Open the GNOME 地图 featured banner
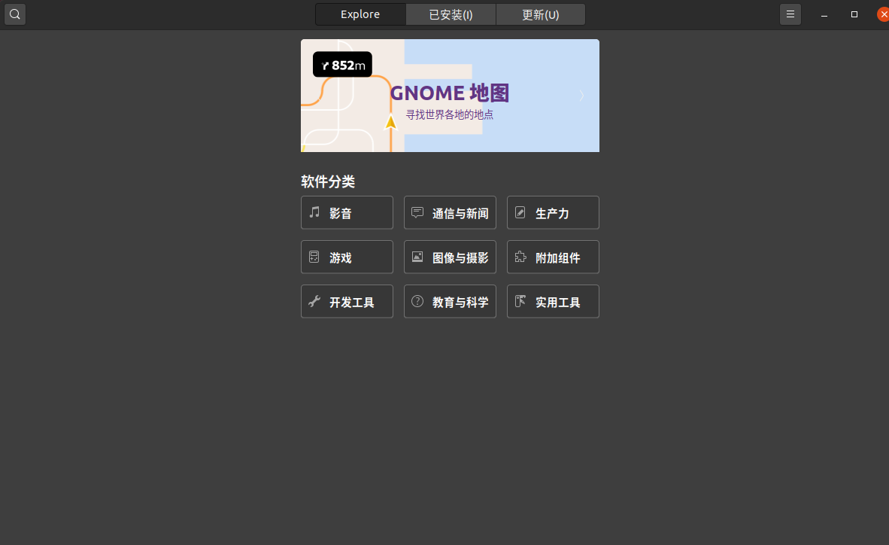 [x=450, y=96]
